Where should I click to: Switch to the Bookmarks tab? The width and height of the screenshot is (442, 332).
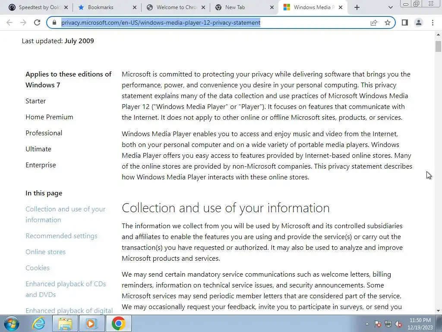click(x=107, y=7)
